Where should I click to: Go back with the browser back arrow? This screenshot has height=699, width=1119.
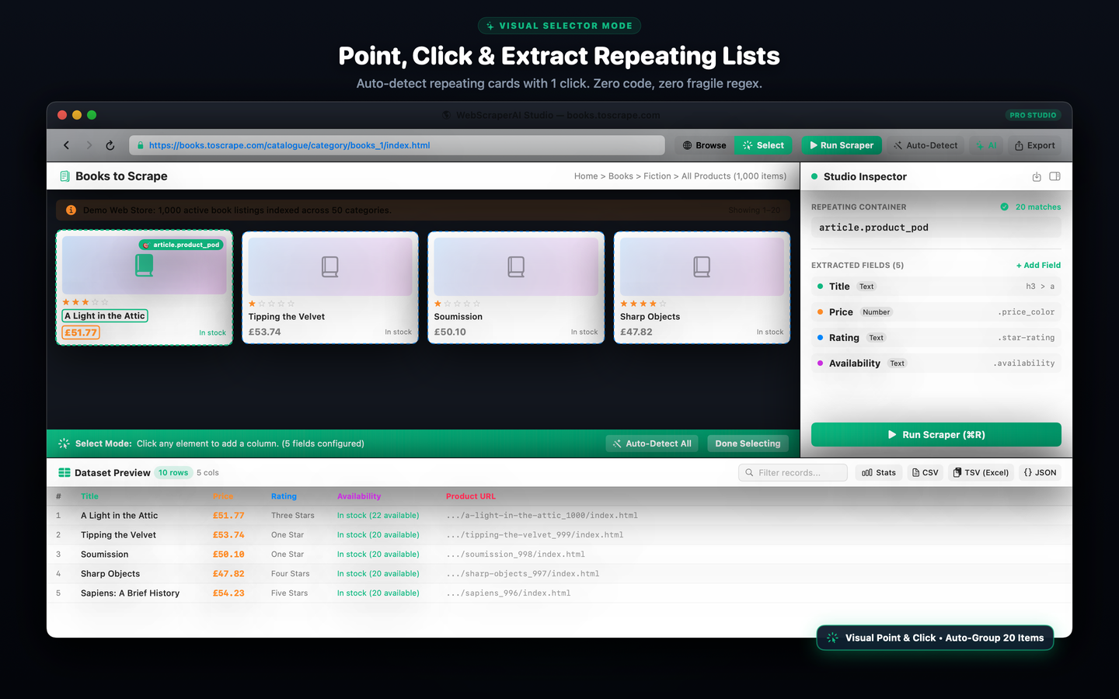[x=67, y=145]
